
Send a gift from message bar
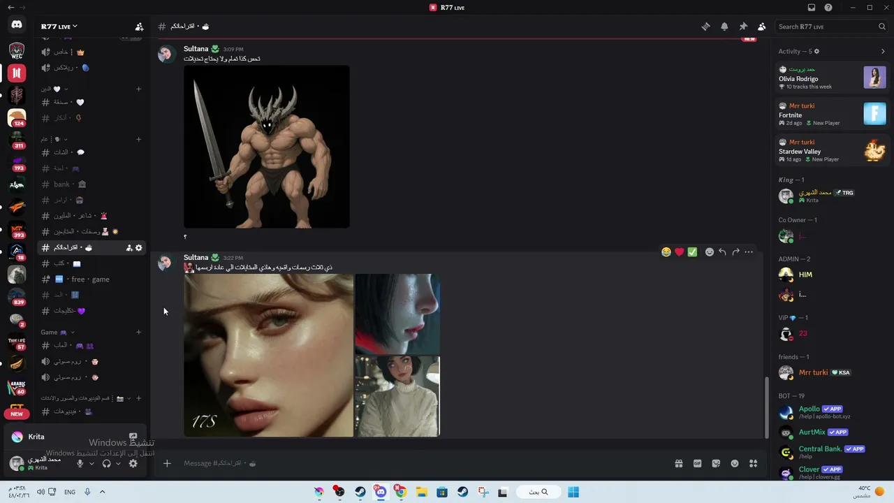pyautogui.click(x=678, y=463)
